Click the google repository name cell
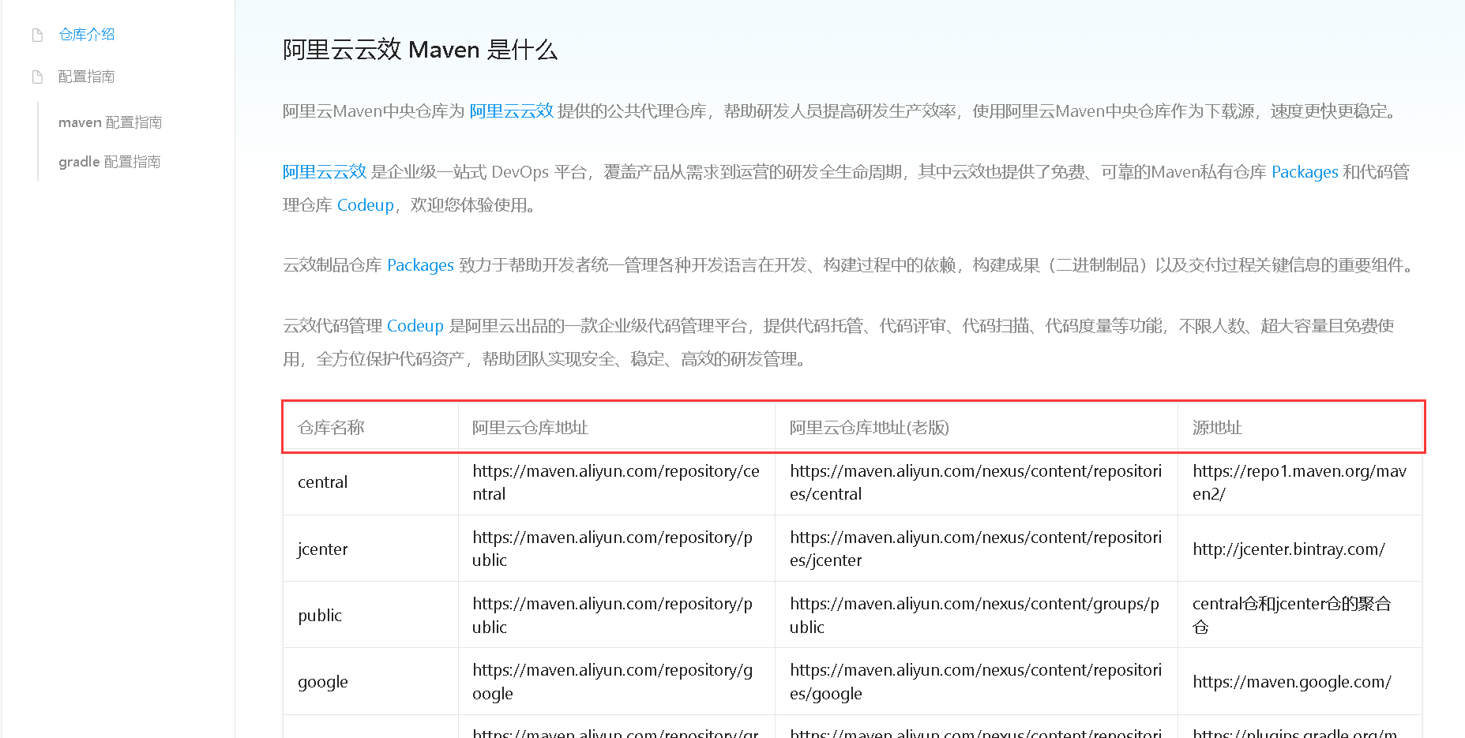 (x=370, y=681)
